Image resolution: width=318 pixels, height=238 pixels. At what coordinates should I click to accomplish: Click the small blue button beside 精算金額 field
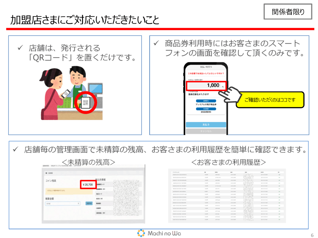(89, 203)
